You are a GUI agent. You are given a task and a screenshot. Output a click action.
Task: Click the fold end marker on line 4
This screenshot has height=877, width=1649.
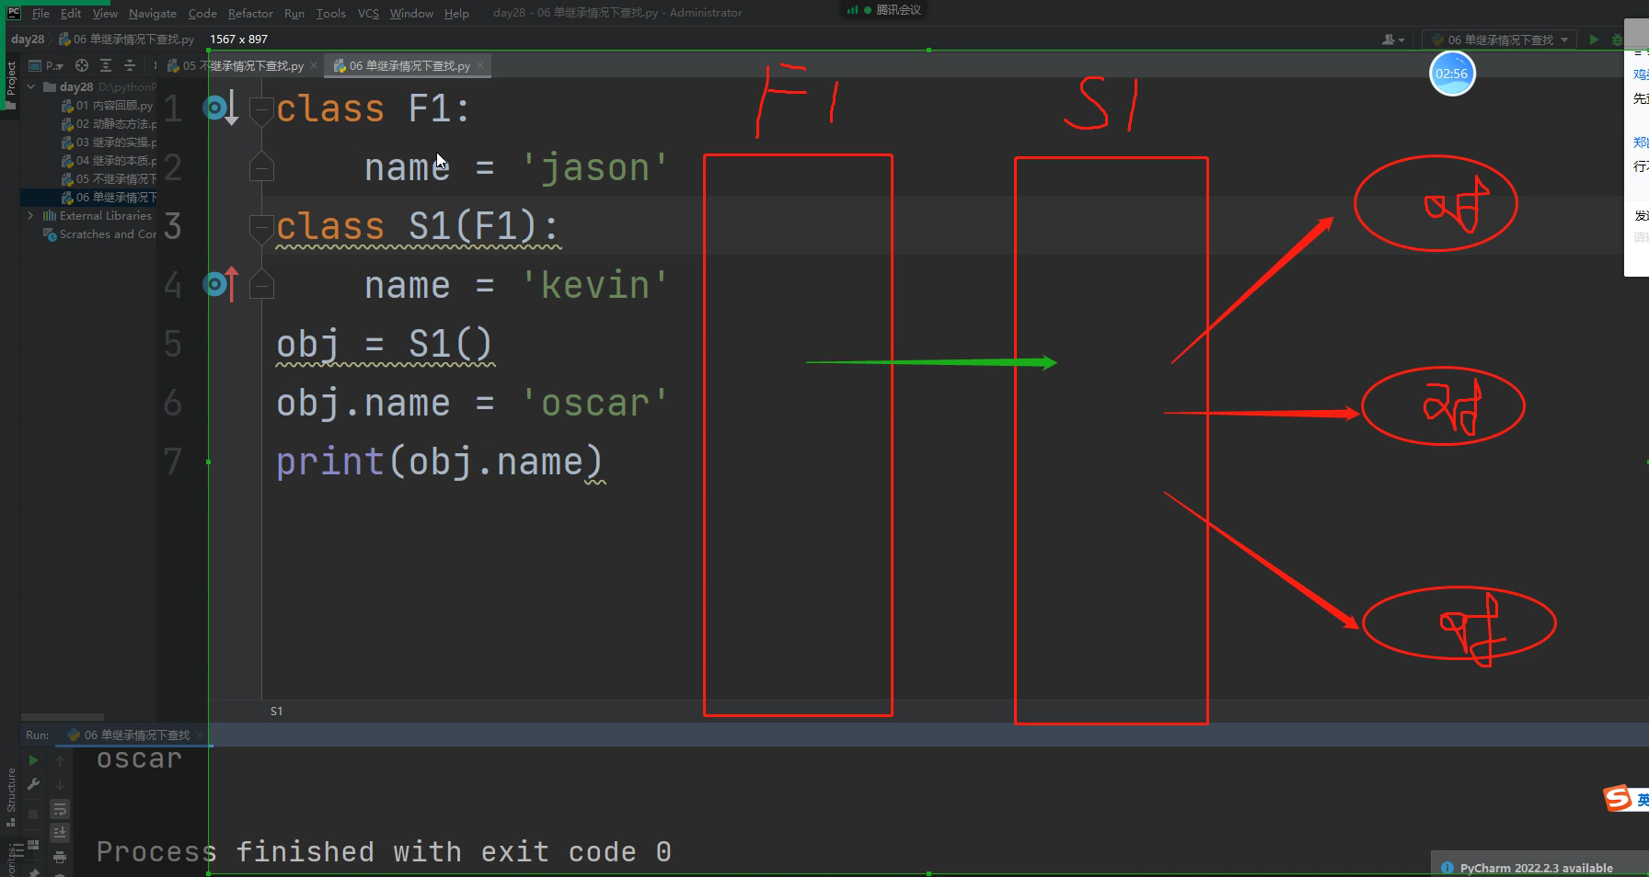tap(261, 285)
